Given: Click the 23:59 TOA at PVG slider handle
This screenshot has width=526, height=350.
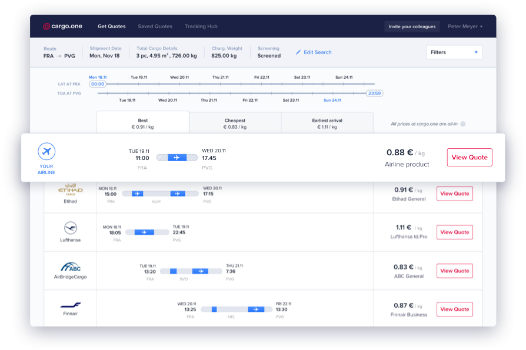Looking at the screenshot, I should 374,93.
